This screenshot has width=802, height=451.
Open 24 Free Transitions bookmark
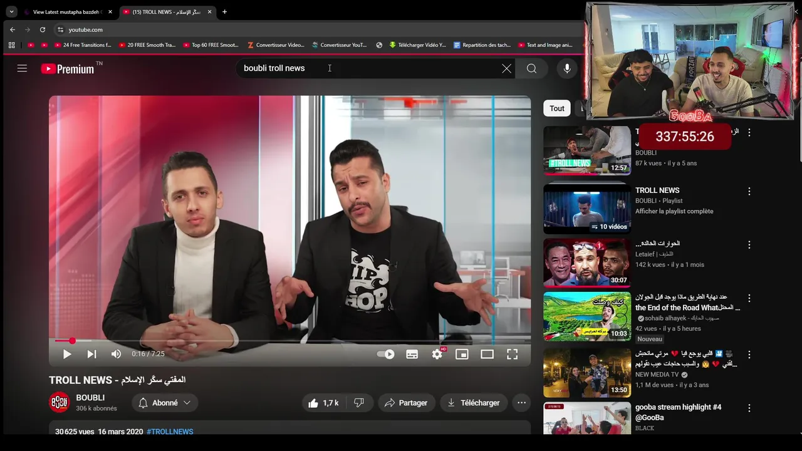click(x=82, y=45)
